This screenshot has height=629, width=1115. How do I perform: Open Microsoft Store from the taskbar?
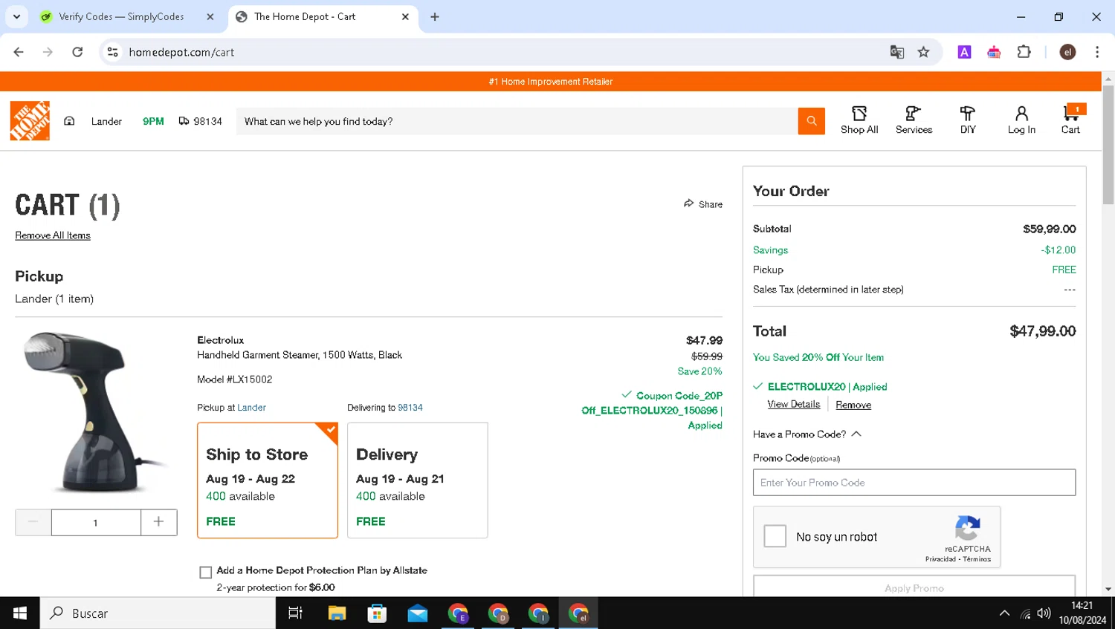[377, 613]
